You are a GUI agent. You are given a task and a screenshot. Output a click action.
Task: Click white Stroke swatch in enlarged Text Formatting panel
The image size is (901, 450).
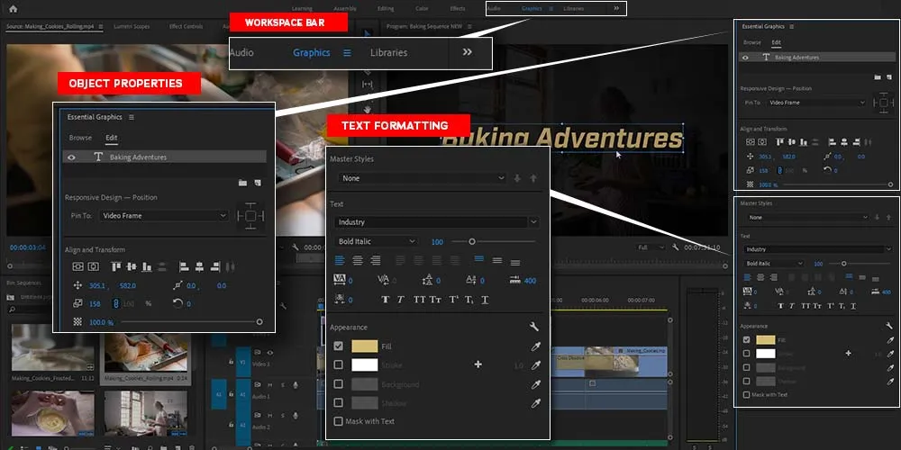(x=364, y=365)
